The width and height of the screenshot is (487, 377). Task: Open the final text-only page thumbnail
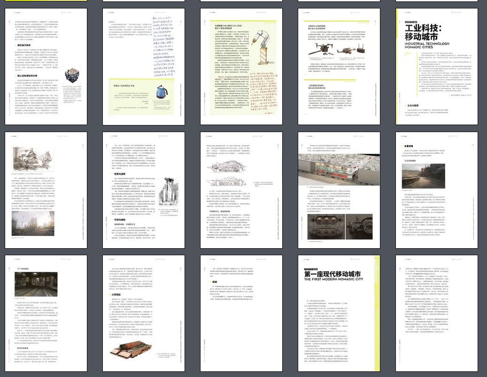[437, 313]
